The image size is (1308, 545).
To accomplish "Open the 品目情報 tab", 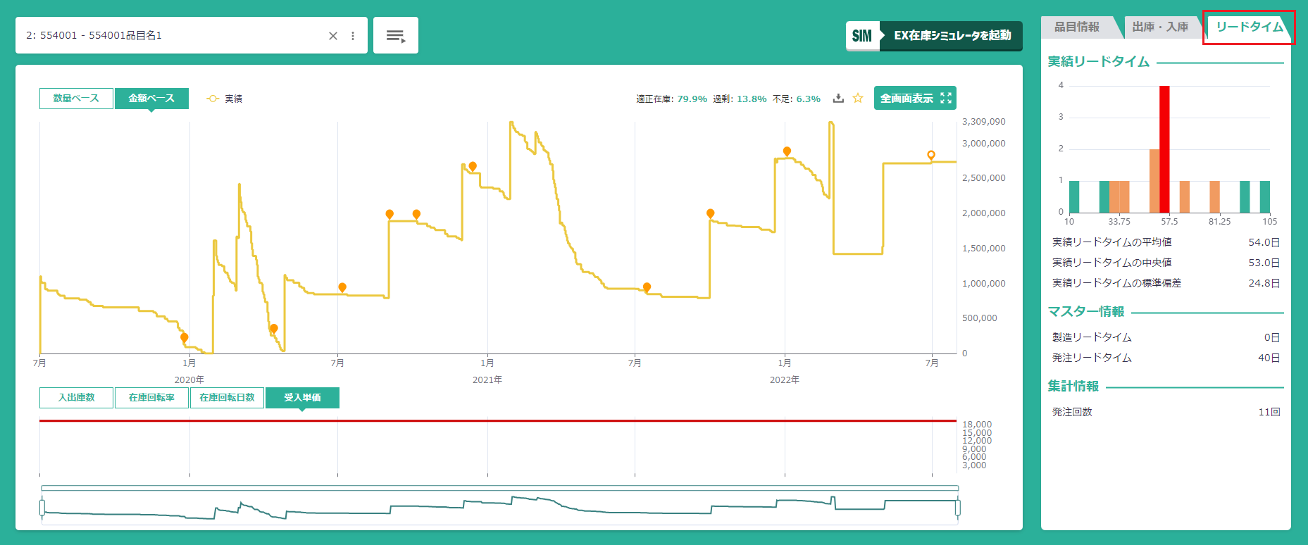I will (1076, 27).
